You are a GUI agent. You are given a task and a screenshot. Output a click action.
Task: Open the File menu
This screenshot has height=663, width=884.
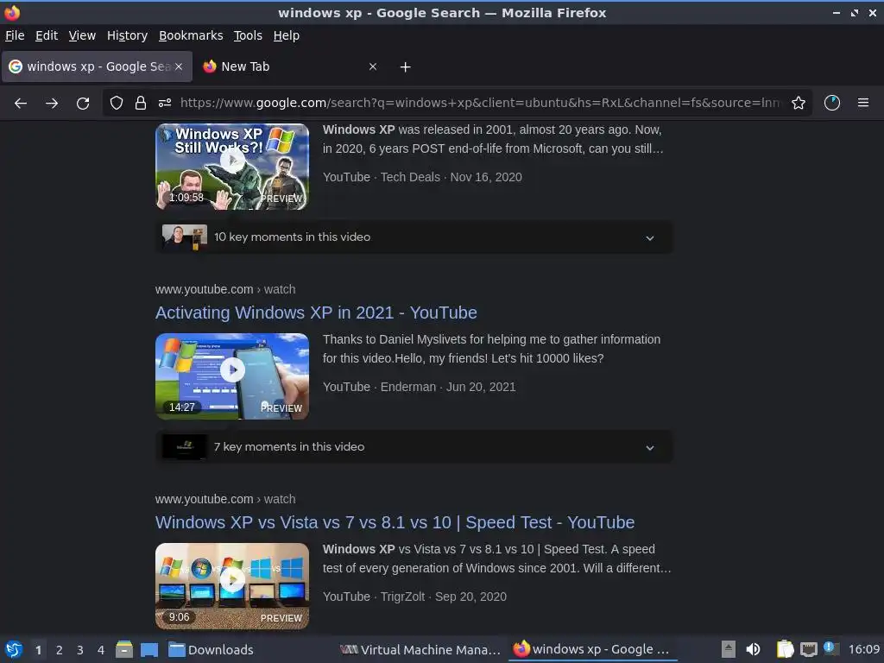click(x=15, y=35)
